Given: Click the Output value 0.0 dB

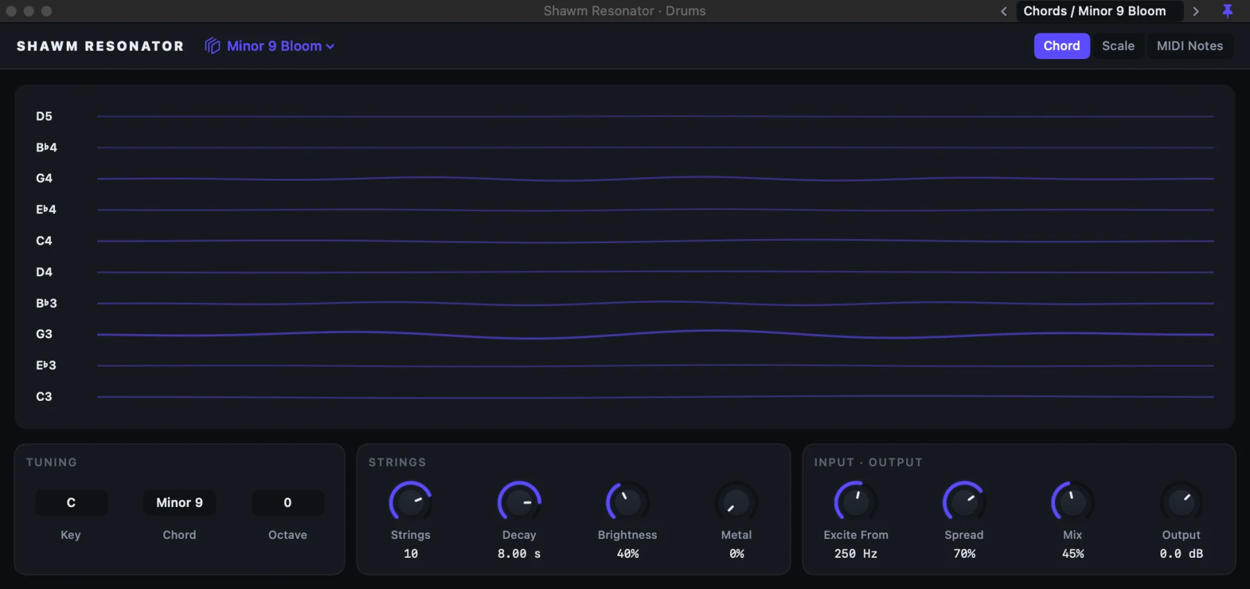Looking at the screenshot, I should pos(1181,554).
